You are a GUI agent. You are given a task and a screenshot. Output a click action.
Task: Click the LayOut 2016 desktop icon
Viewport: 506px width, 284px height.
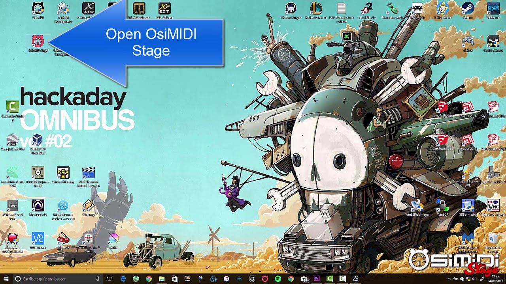[x=468, y=109]
